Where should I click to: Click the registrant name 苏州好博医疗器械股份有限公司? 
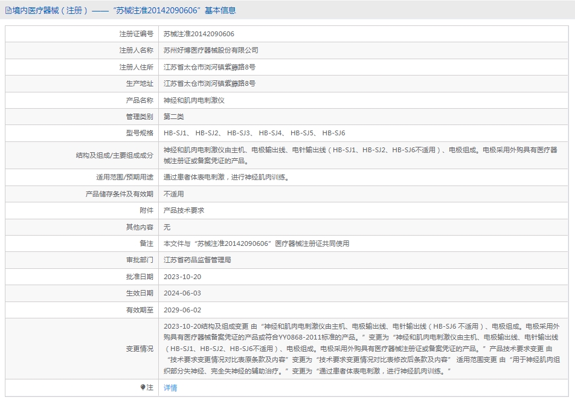(x=211, y=50)
